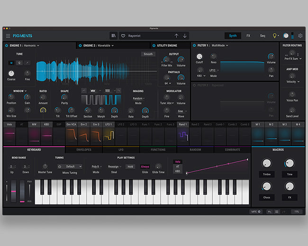Toggle Utility Engine power button
Screen dimensions: 308x246
(x=154, y=45)
